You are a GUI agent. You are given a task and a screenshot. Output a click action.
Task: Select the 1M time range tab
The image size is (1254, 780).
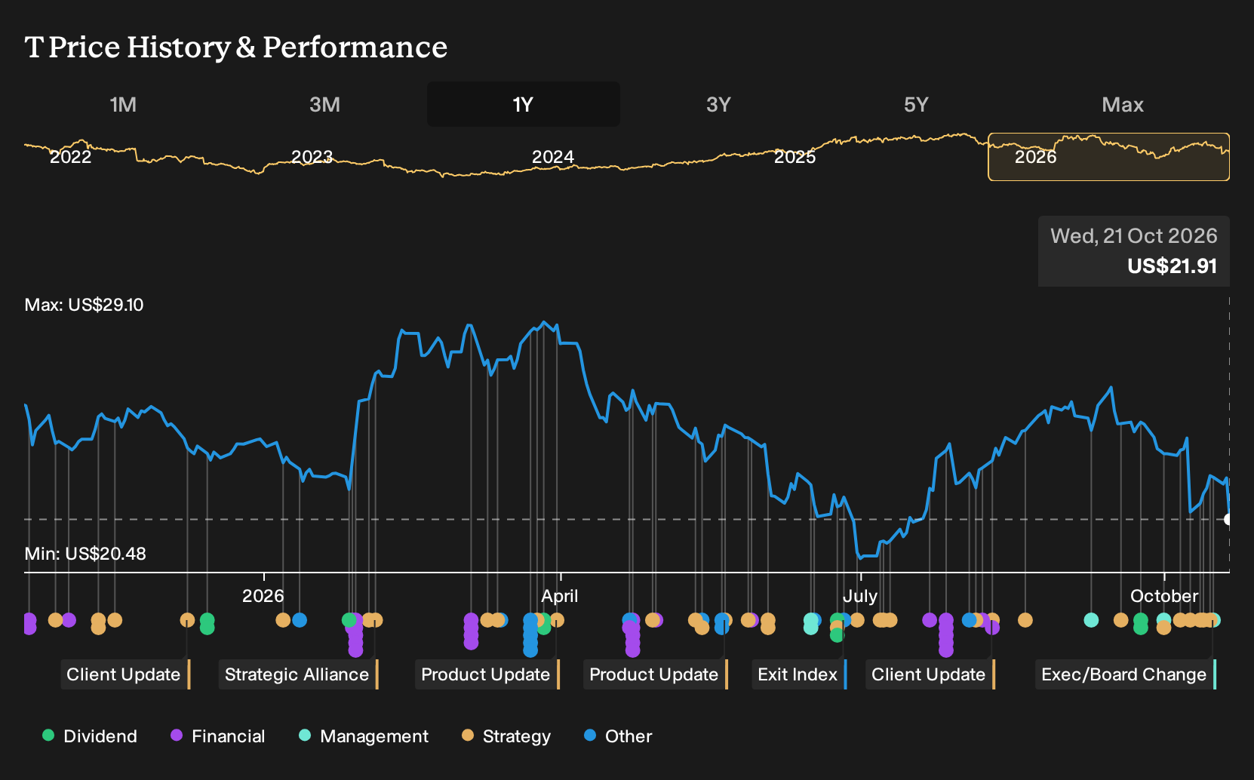coord(123,104)
